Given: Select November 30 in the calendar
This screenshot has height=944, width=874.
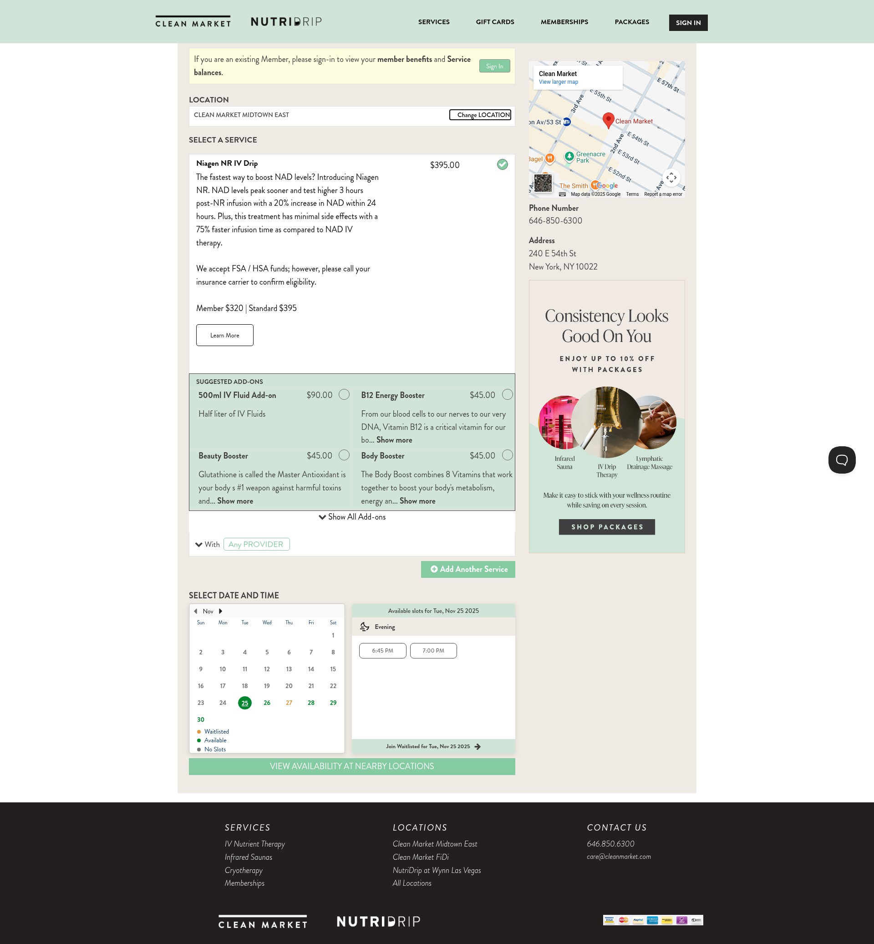Looking at the screenshot, I should pos(201,720).
